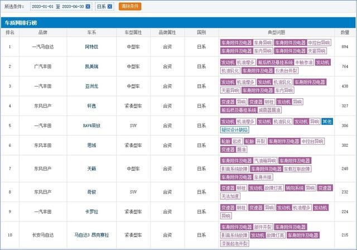Viewport: 357px width, 250px height.
Task: Click the 品牌 column header
Action: pos(43,32)
